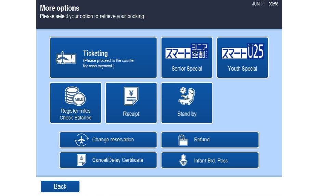Click the Receipt text label
The height and width of the screenshot is (196, 318).
(131, 114)
